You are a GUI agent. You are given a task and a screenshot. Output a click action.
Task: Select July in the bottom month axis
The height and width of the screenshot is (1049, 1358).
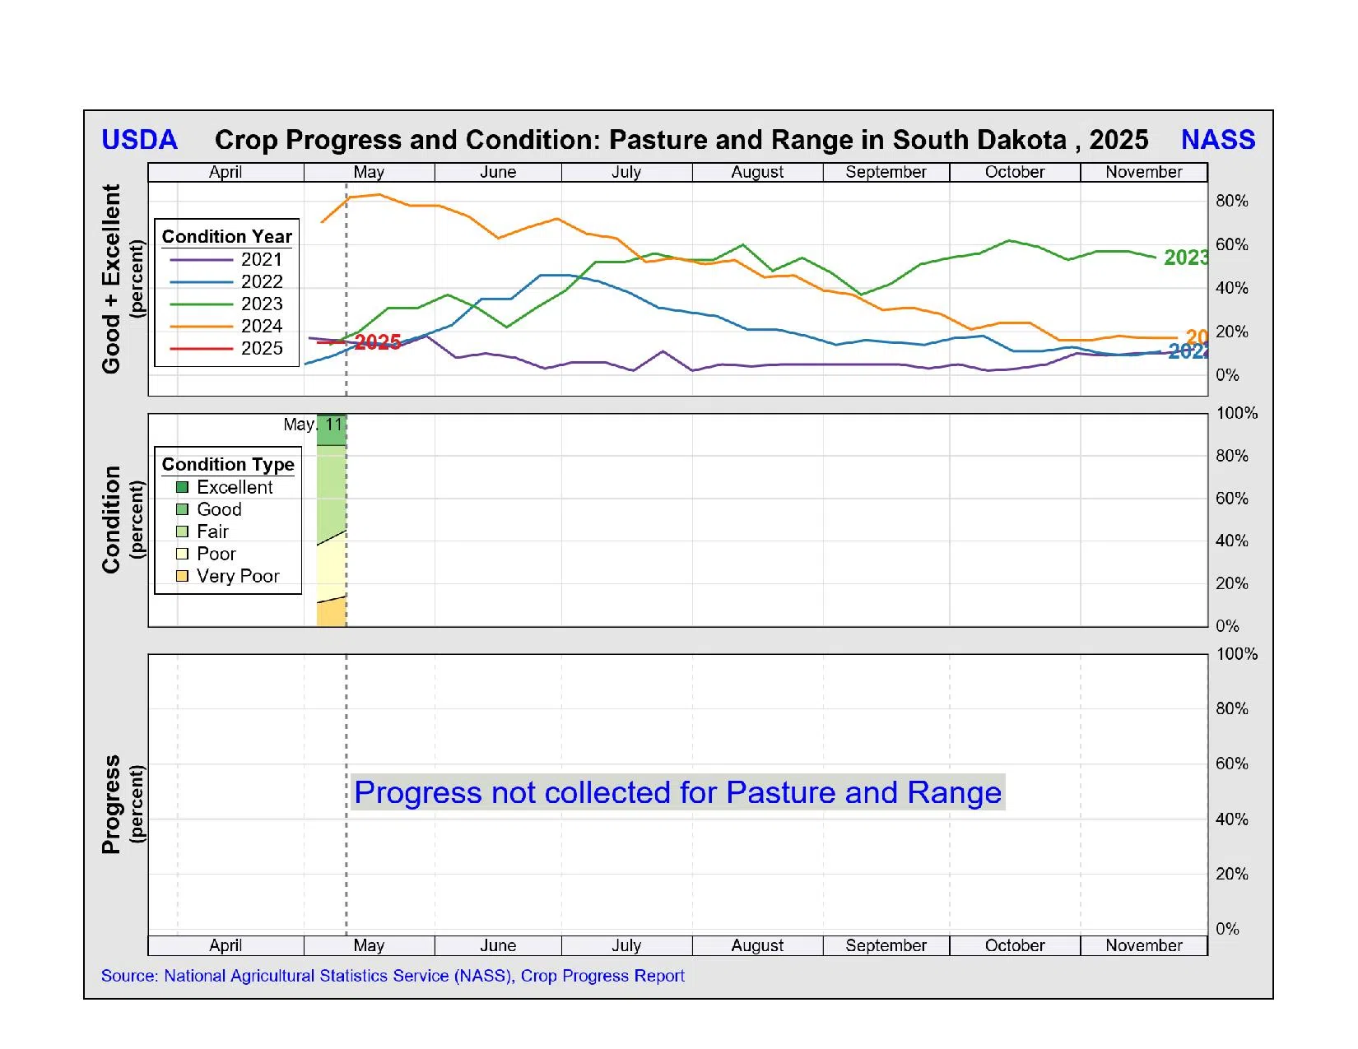(626, 945)
